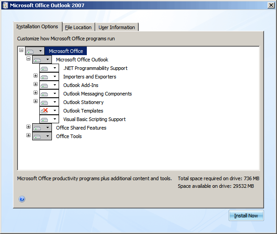Select the Office Tools label
Image resolution: width=277 pixels, height=234 pixels.
pyautogui.click(x=69, y=136)
